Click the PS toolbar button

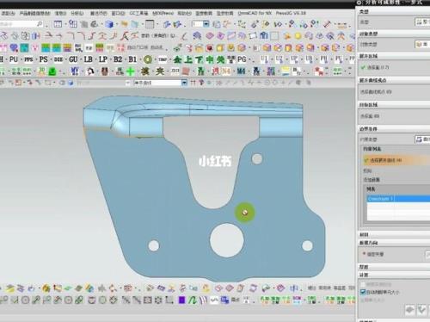pyautogui.click(x=43, y=59)
